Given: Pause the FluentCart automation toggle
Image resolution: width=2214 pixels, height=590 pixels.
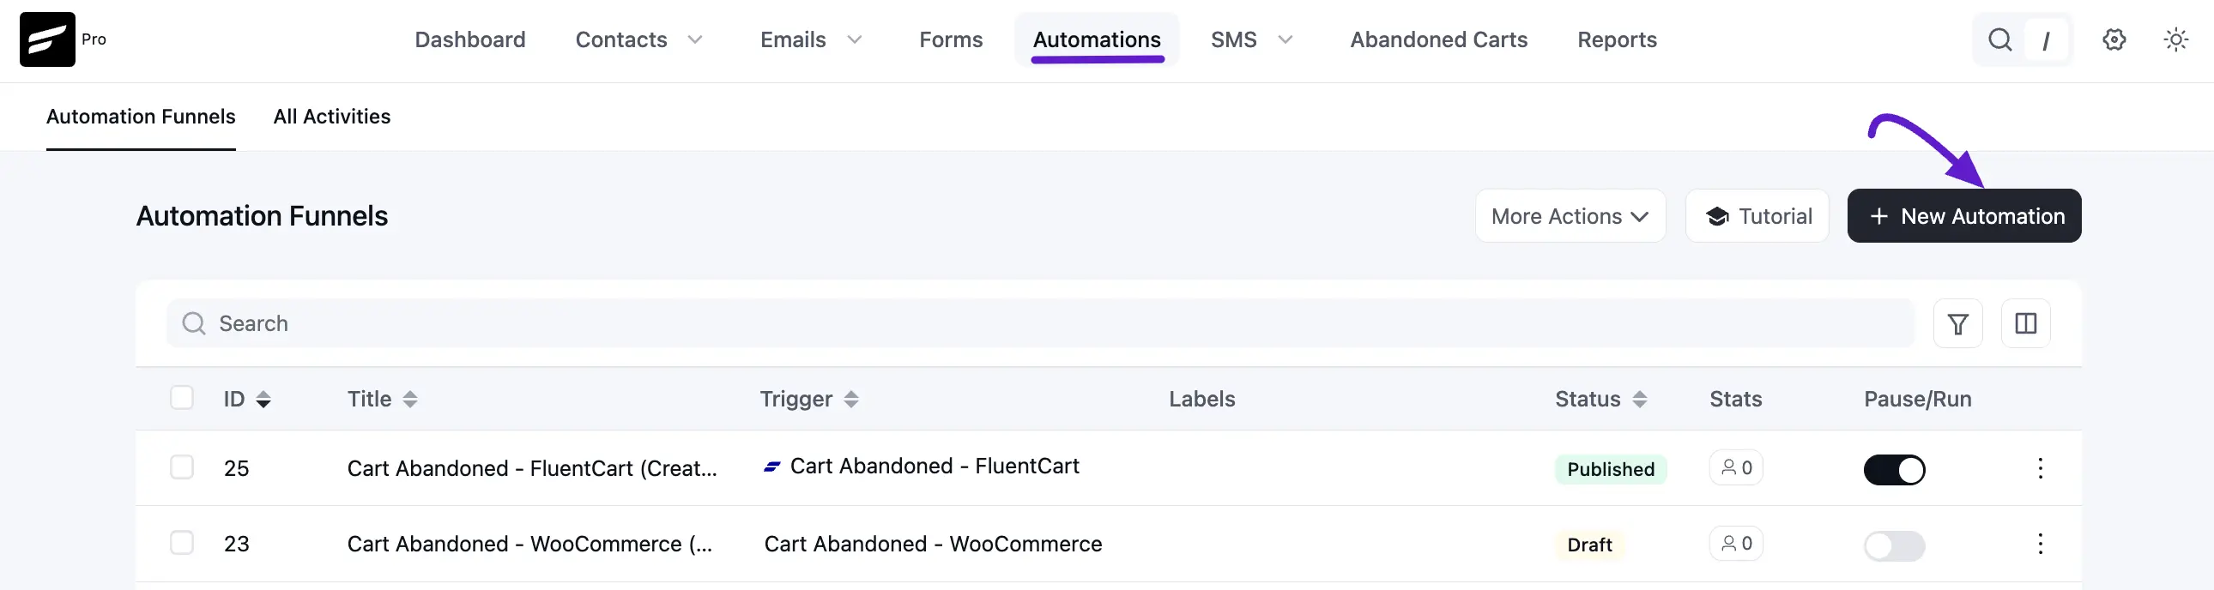Looking at the screenshot, I should click(x=1894, y=470).
